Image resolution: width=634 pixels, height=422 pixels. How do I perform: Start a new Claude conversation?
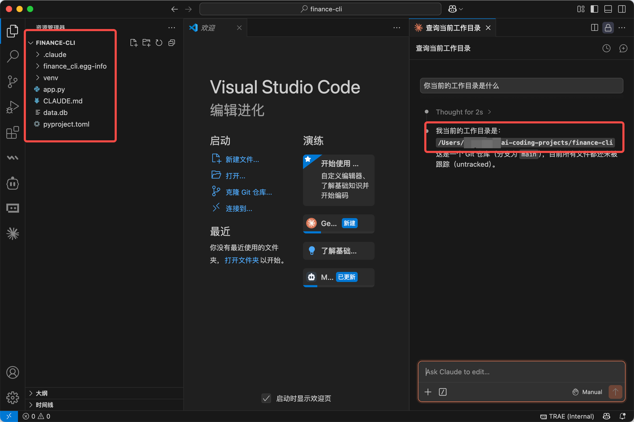tap(623, 49)
